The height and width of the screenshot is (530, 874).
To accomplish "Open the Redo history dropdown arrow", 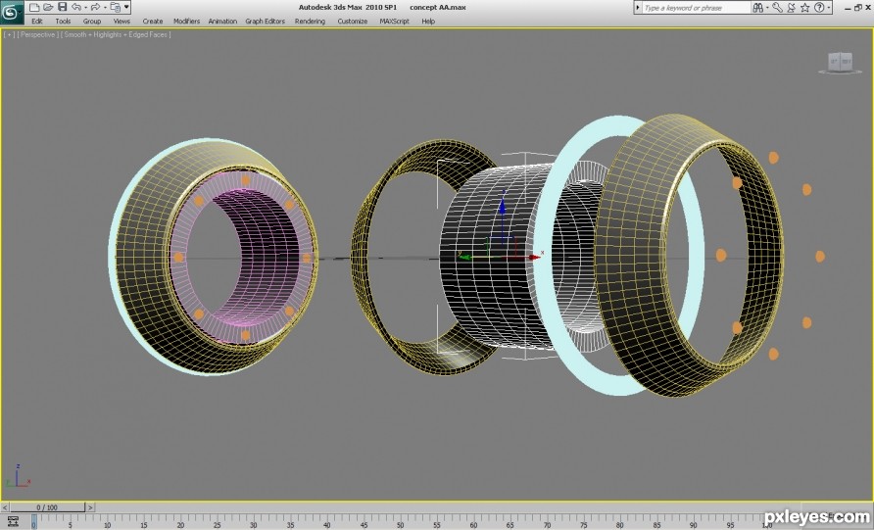I will pos(105,8).
